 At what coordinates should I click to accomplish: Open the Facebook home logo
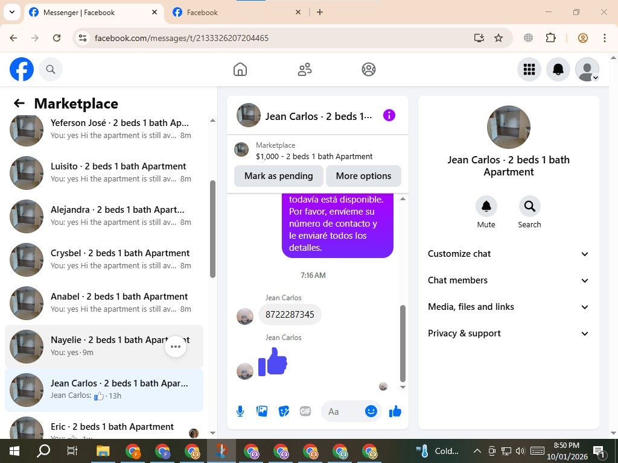[x=21, y=69]
